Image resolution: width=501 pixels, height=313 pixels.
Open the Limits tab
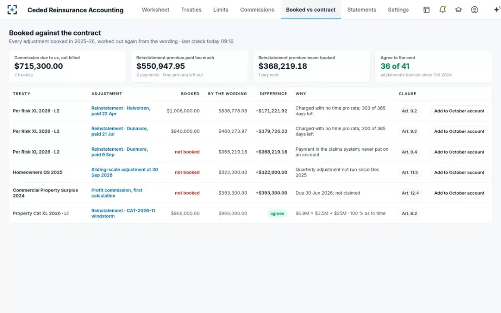(x=221, y=10)
